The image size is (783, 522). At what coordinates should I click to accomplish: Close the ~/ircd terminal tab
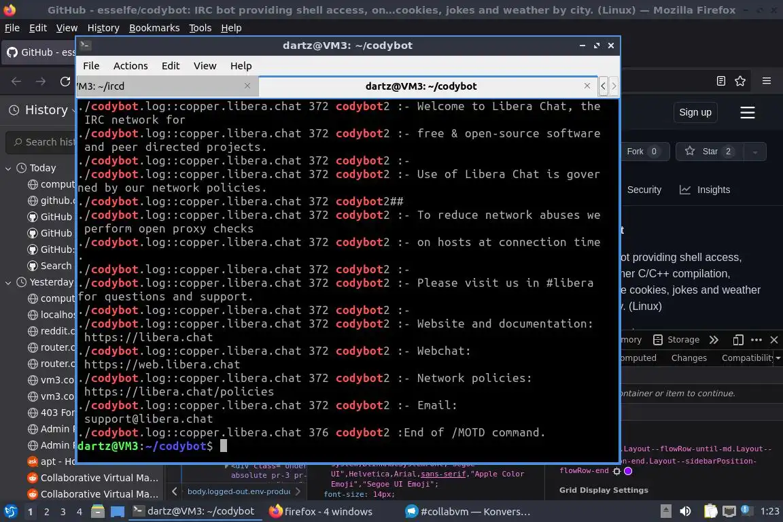[247, 86]
